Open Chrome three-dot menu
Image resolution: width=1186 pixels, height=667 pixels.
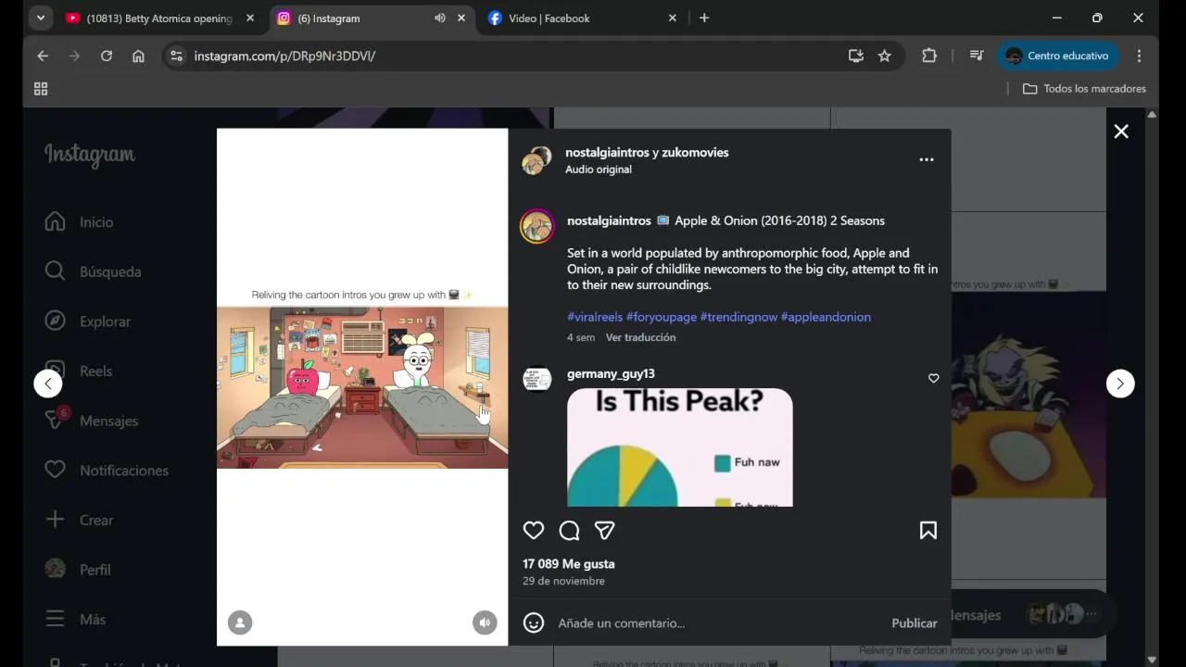coord(1139,56)
